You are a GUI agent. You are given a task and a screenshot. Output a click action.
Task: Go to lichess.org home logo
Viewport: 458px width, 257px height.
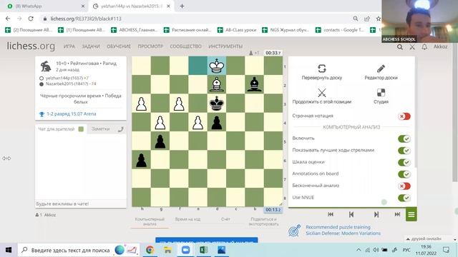pyautogui.click(x=31, y=46)
